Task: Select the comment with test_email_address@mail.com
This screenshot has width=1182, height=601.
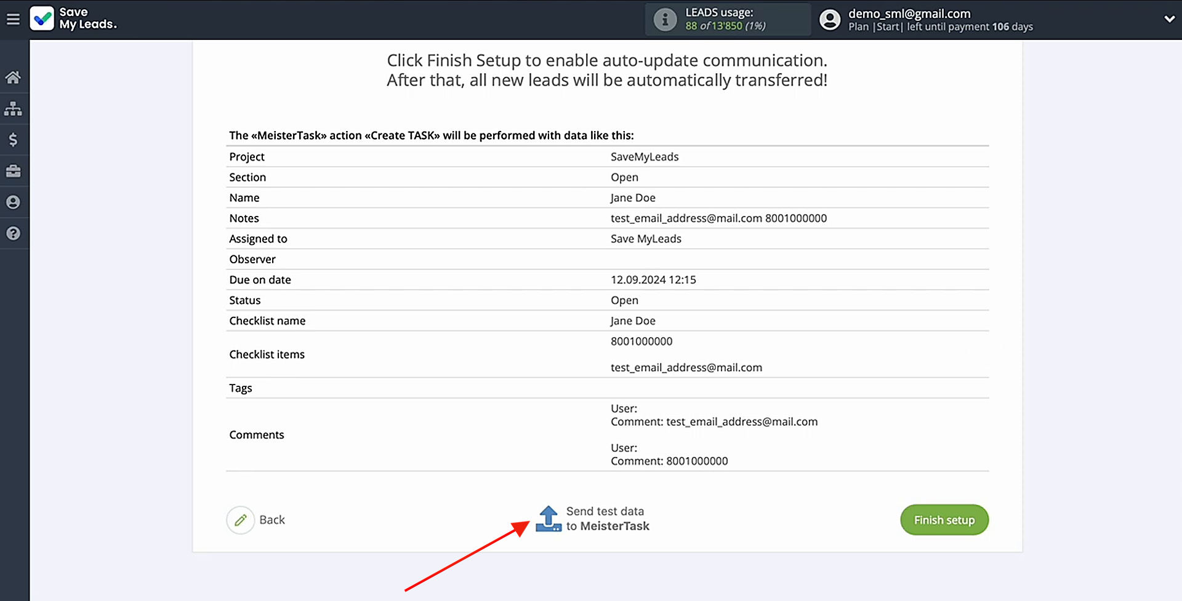Action: click(x=714, y=422)
